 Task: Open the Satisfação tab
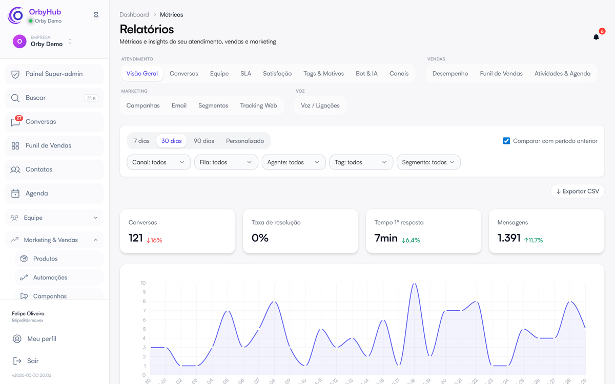[x=277, y=74]
